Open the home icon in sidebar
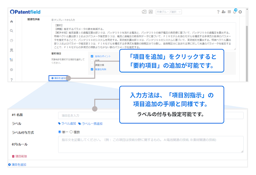256x175 pixels. 12,21
